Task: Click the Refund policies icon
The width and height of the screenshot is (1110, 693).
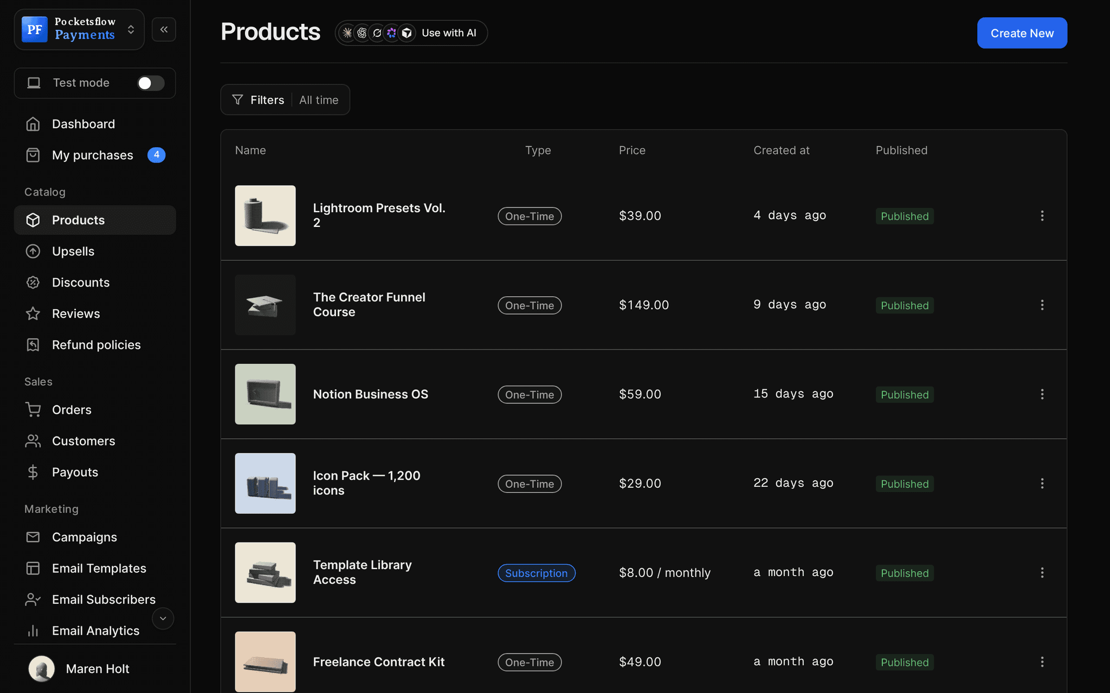Action: (x=33, y=345)
